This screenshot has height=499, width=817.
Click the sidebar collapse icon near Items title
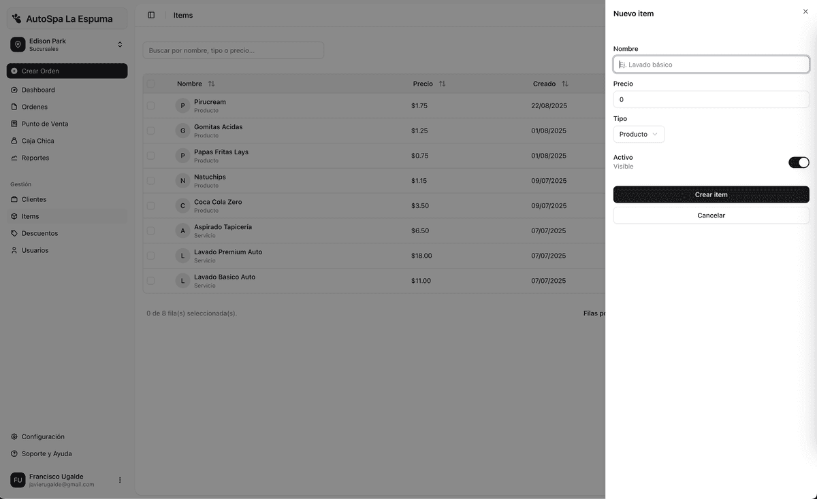click(x=151, y=15)
